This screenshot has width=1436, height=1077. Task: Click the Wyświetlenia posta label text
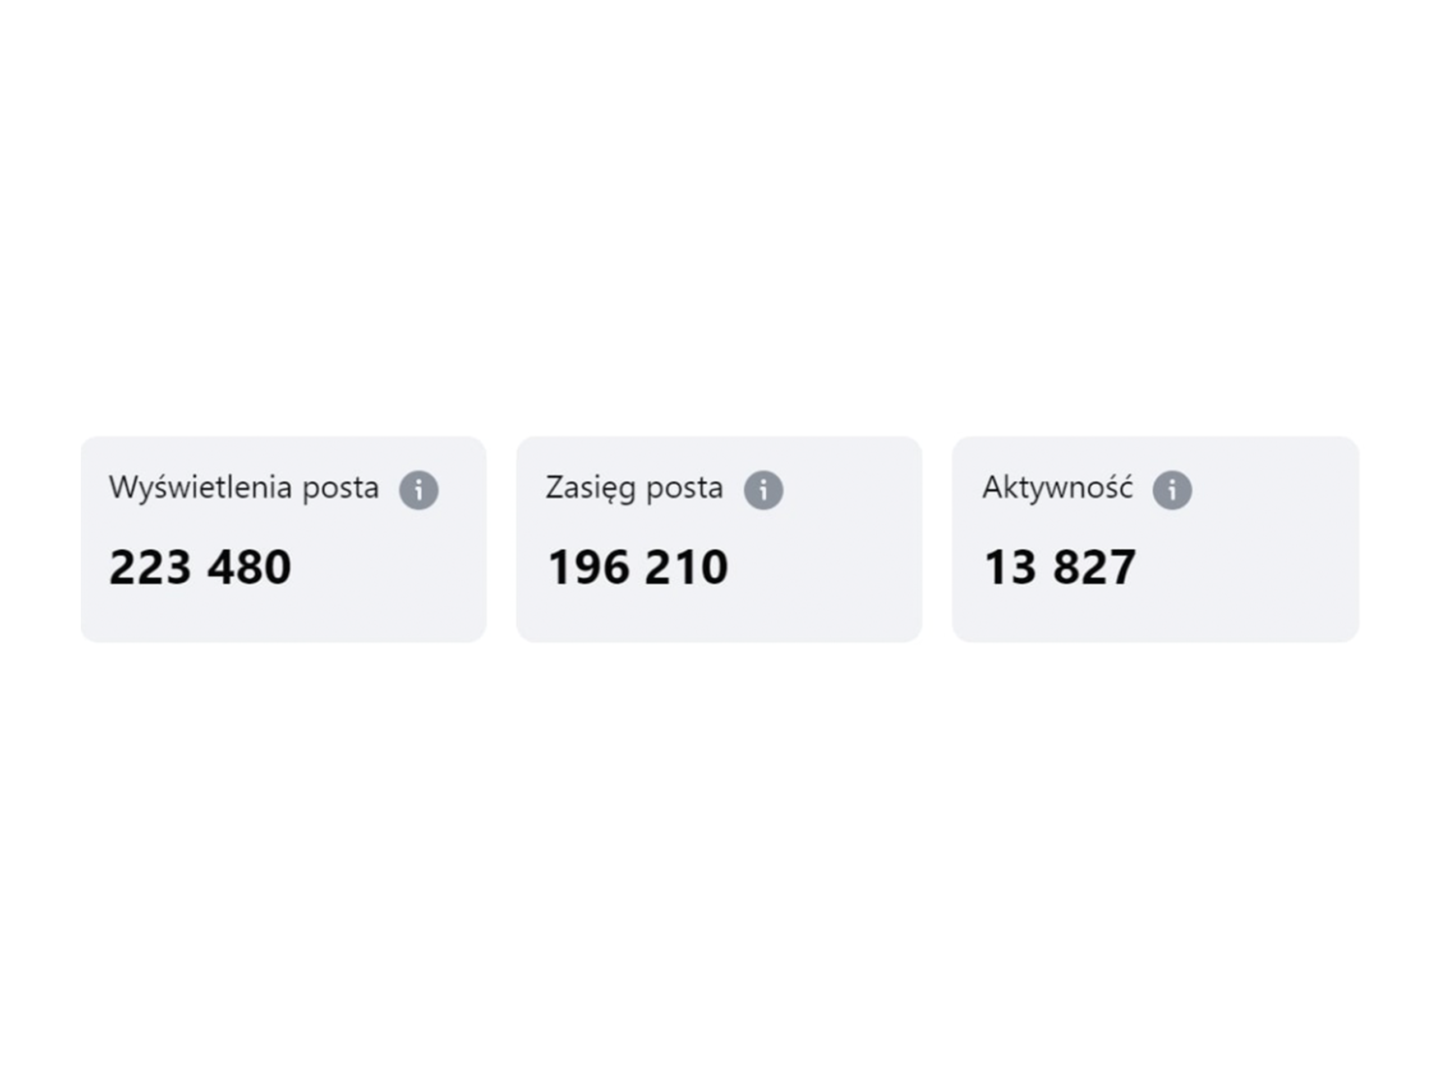243,487
